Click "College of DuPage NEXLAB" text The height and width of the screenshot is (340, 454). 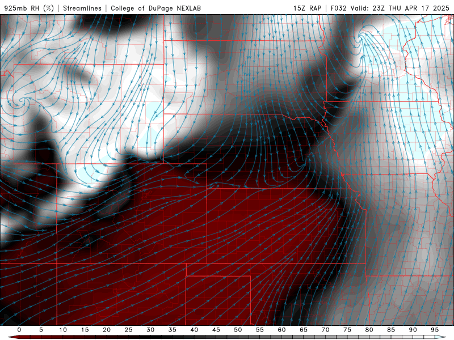point(155,8)
